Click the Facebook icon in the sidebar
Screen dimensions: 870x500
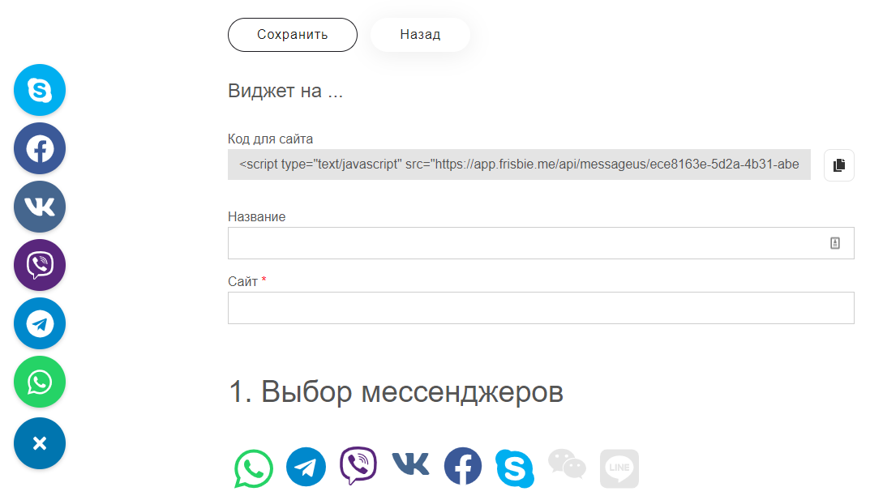[x=39, y=148]
